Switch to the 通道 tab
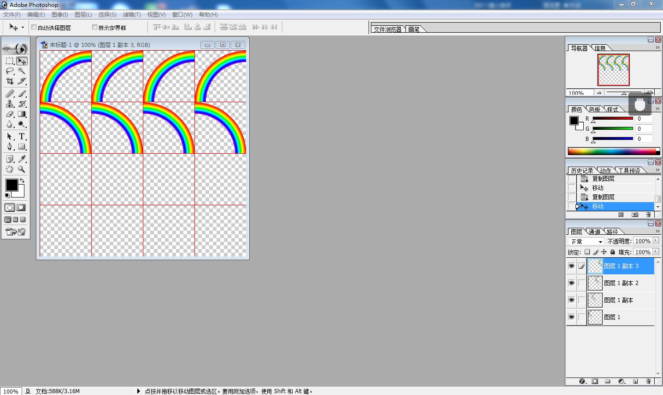This screenshot has height=395, width=663. pos(595,232)
